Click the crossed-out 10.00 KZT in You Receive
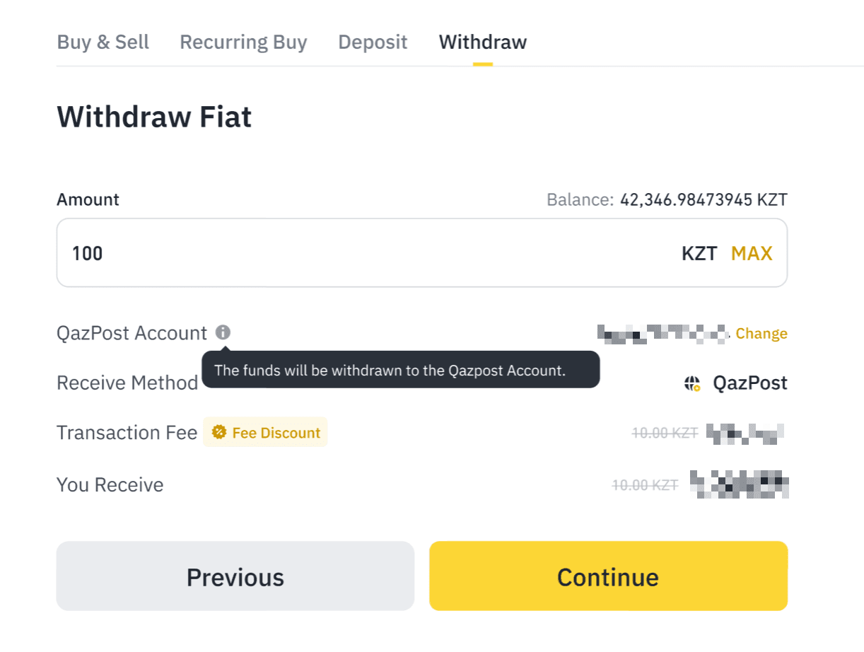864x652 pixels. click(x=645, y=485)
